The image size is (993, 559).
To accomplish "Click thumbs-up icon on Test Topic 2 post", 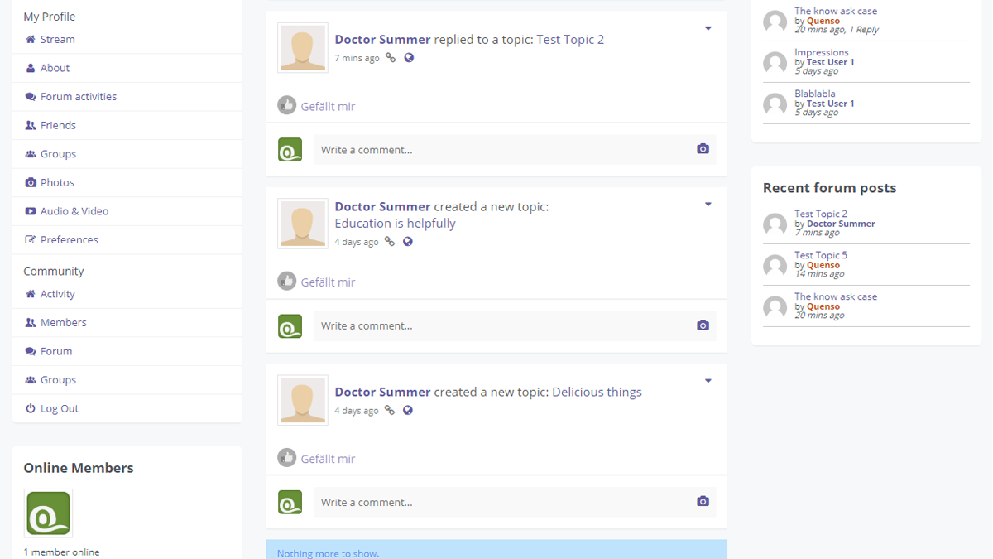I will pos(287,105).
